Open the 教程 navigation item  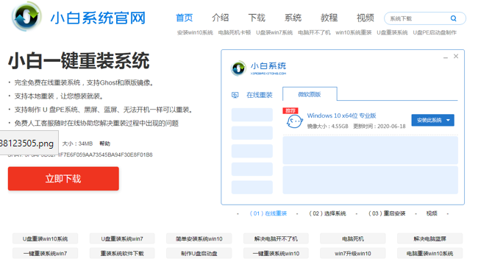click(329, 18)
